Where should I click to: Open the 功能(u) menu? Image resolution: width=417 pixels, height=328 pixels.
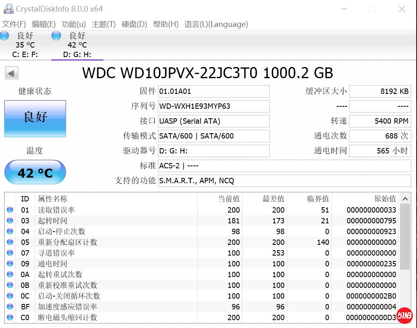[74, 24]
